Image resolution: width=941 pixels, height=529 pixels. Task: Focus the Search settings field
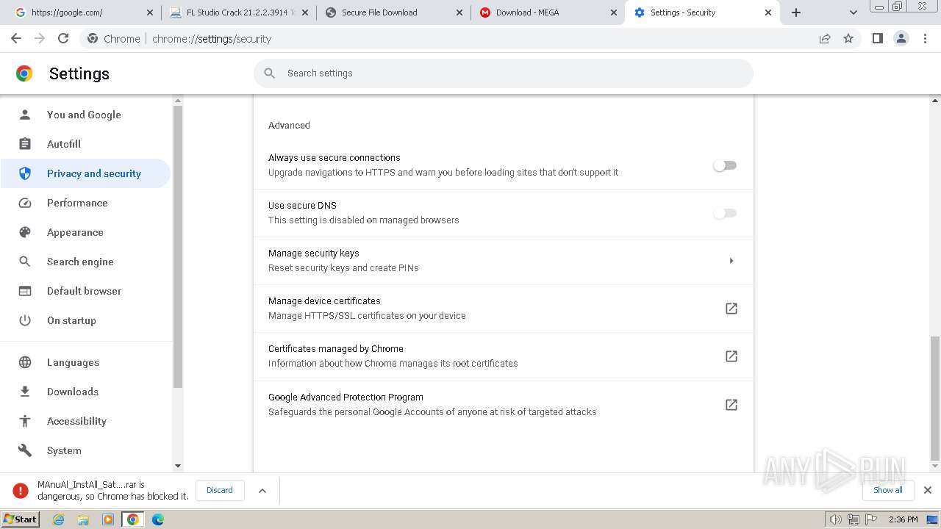(x=504, y=73)
